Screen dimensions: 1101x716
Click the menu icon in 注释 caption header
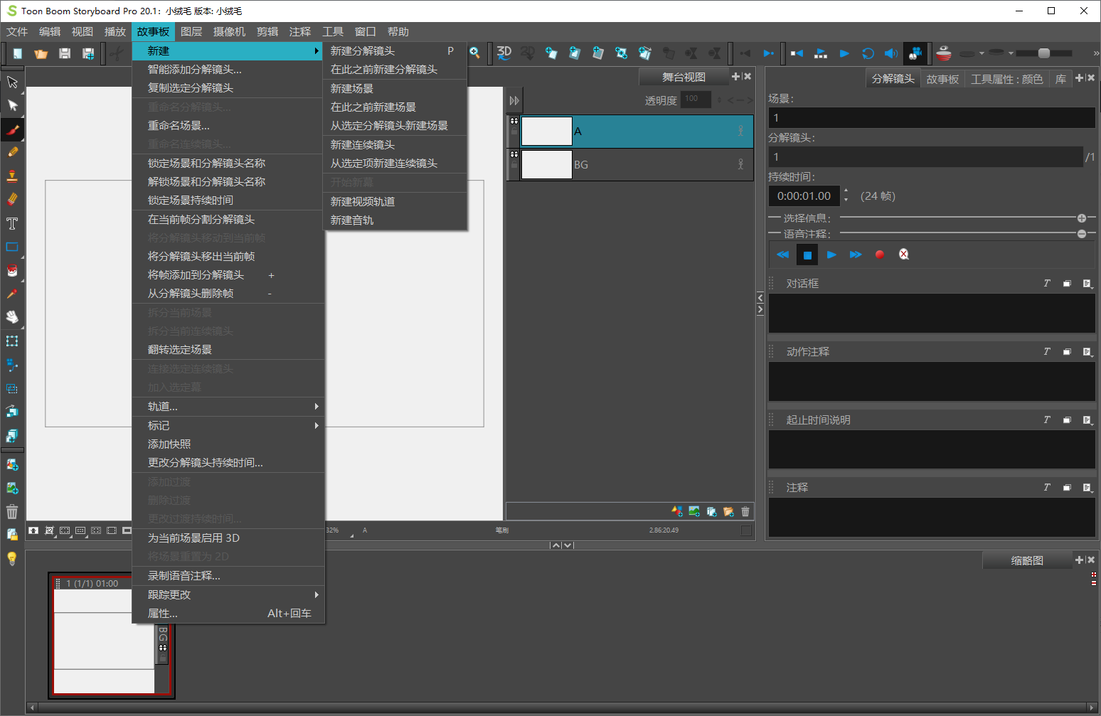(1087, 488)
